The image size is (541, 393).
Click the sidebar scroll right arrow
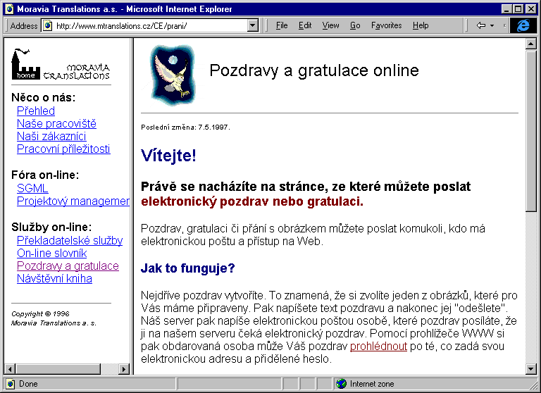pyautogui.click(x=124, y=369)
